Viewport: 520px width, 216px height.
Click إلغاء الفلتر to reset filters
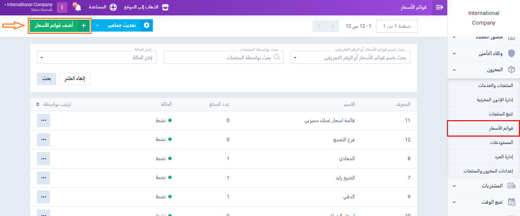(x=75, y=79)
